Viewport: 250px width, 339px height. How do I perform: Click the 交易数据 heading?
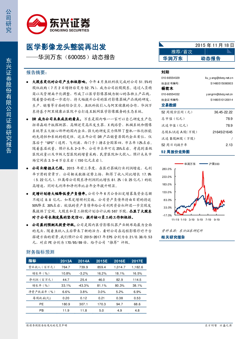coord(169,105)
